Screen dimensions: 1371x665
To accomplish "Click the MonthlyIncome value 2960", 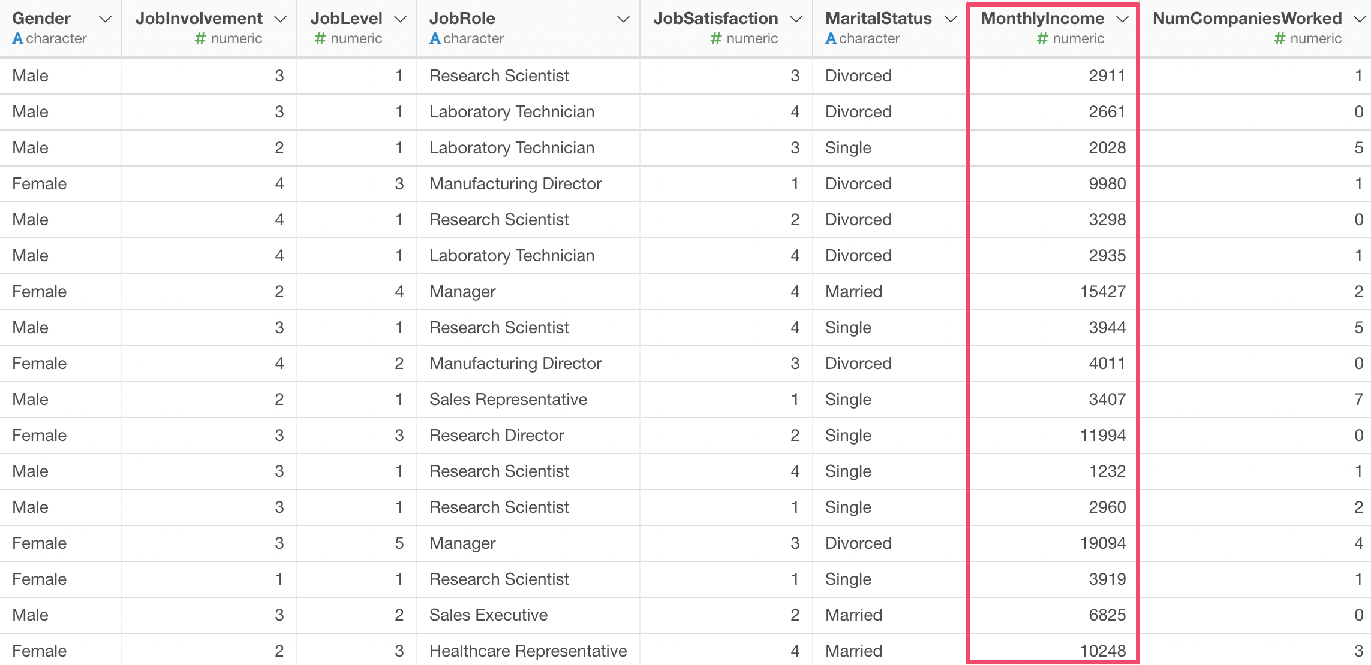I will pyautogui.click(x=1107, y=507).
